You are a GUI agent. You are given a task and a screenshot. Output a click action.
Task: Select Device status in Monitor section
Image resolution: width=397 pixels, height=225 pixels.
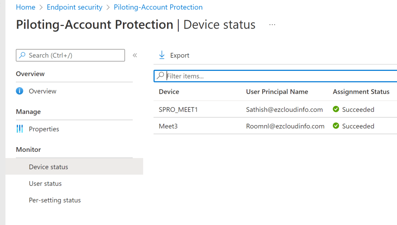(x=48, y=167)
